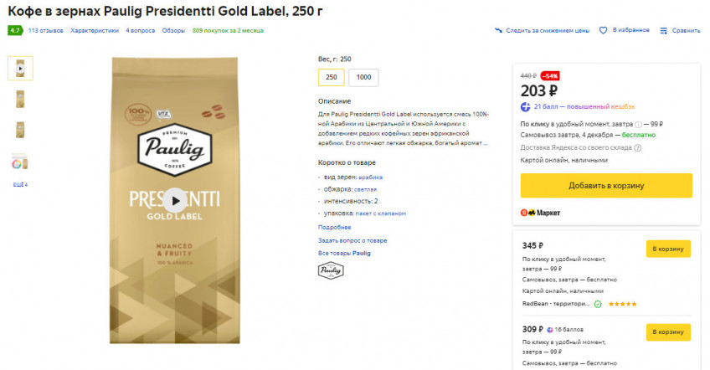
Task: Open the '113 отзывов' reviews tab
Action: [46, 30]
